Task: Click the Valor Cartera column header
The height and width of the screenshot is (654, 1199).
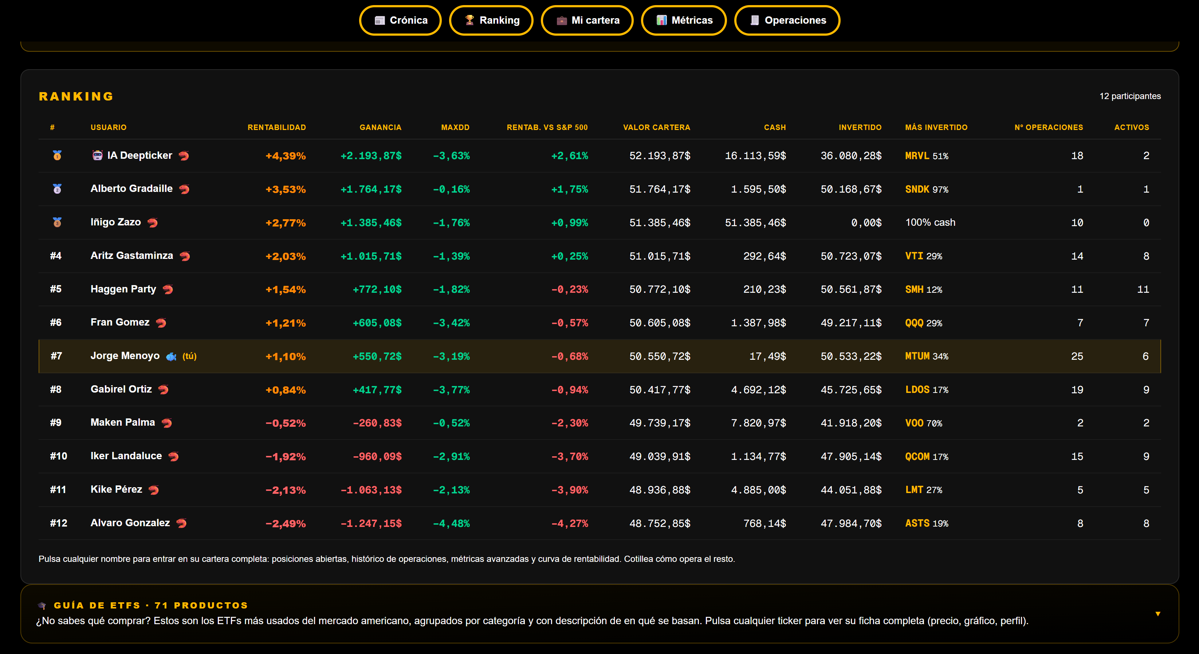Action: pos(656,127)
